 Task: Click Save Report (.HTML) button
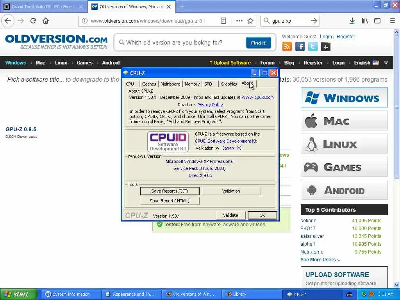point(170,201)
